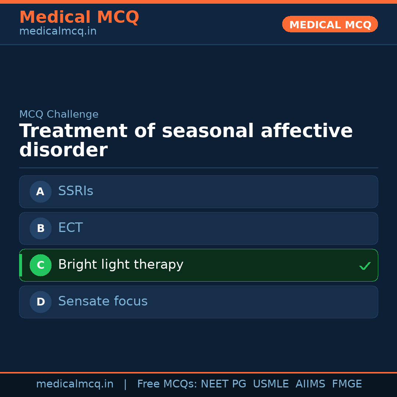Click the green checkmark icon
Image resolution: width=397 pixels, height=397 pixels.
point(365,265)
